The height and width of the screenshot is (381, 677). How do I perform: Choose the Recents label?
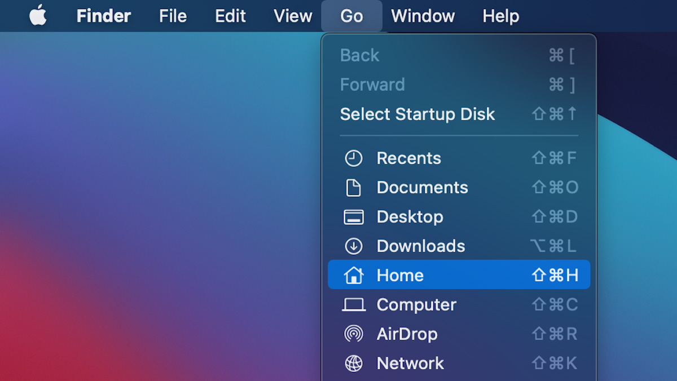[x=408, y=158]
